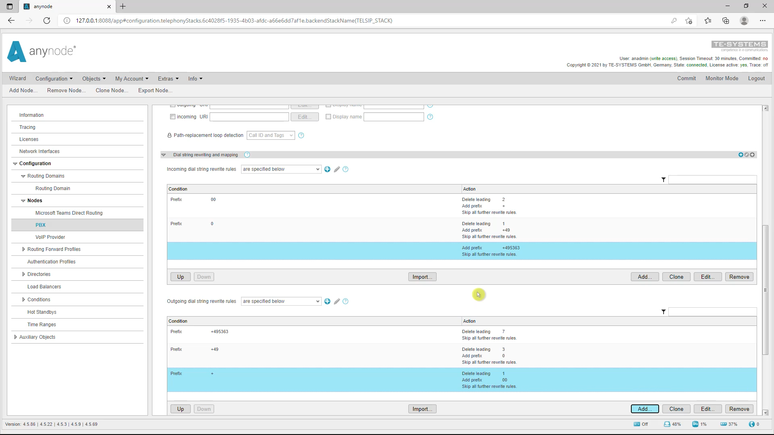
Task: Click vertical scrollbar thumb of configuration panel
Action: pyautogui.click(x=765, y=290)
